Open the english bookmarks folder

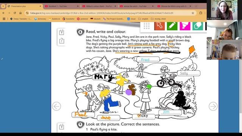click(143, 19)
